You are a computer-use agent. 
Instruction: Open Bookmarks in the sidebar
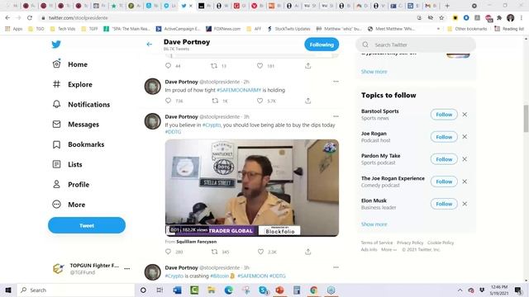(79, 144)
